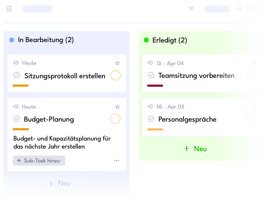Click the checklist icon at top left
The image size is (269, 202).
(x=9, y=8)
